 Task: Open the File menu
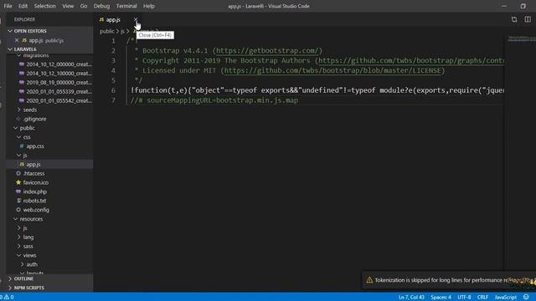(8, 6)
